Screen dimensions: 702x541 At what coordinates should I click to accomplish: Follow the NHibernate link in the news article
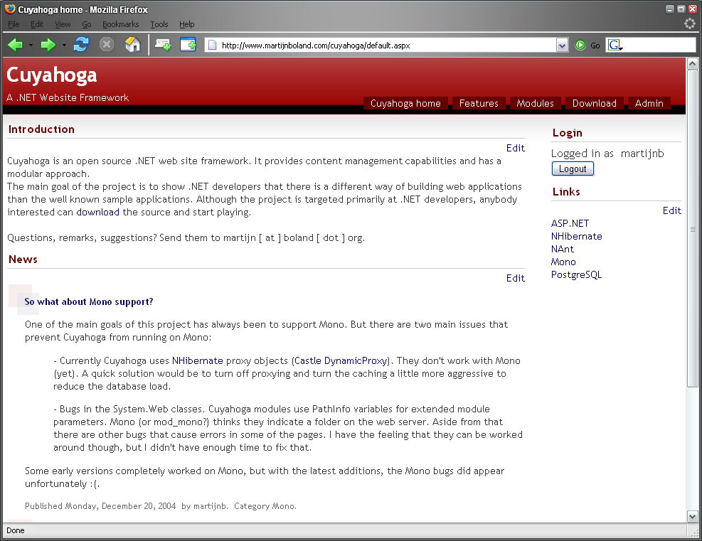coord(198,360)
